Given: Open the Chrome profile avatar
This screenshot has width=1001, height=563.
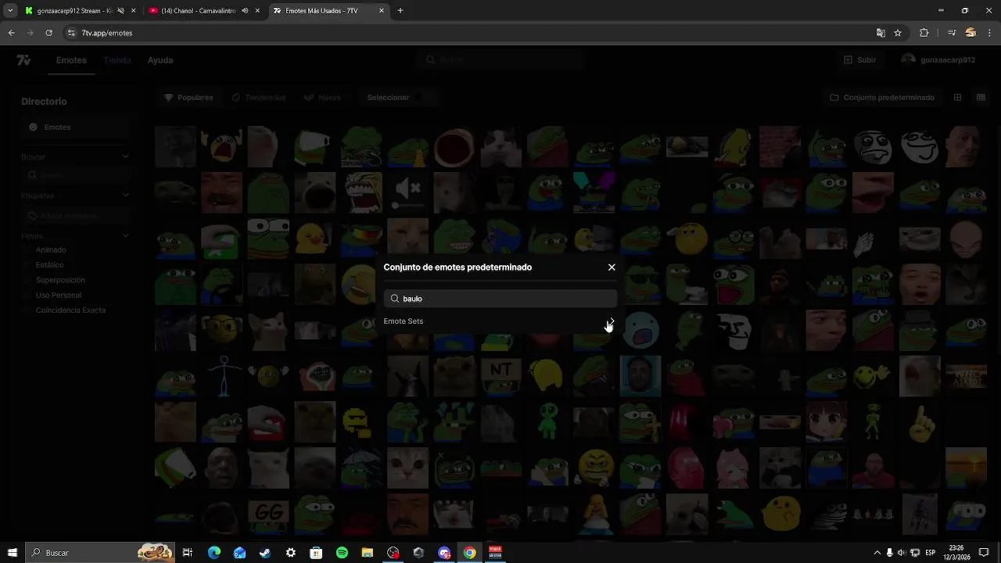Looking at the screenshot, I should [x=971, y=33].
